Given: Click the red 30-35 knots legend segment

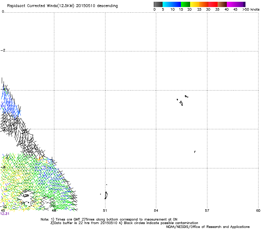Looking at the screenshot, I should point(213,4).
